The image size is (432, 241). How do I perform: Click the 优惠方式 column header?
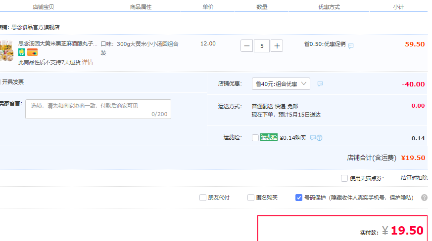[329, 7]
